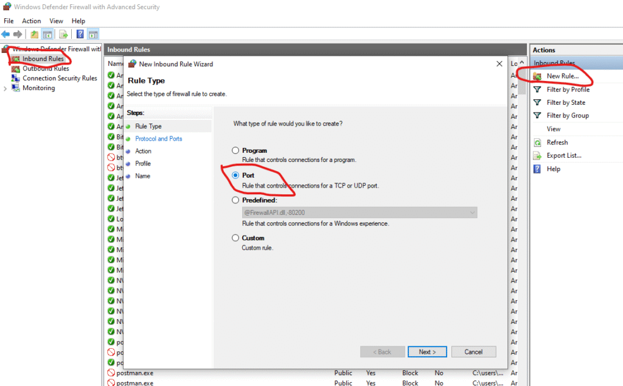The image size is (623, 386).
Task: Select the Program rule type option
Action: (235, 150)
